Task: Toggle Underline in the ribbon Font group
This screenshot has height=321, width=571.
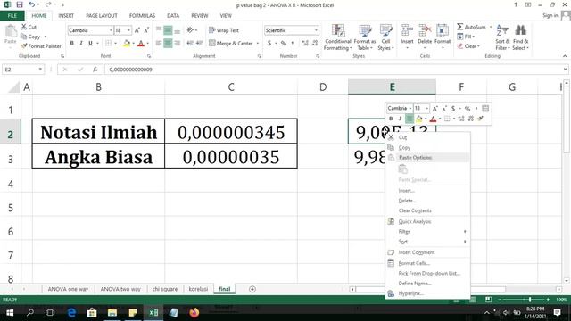Action: (x=90, y=44)
